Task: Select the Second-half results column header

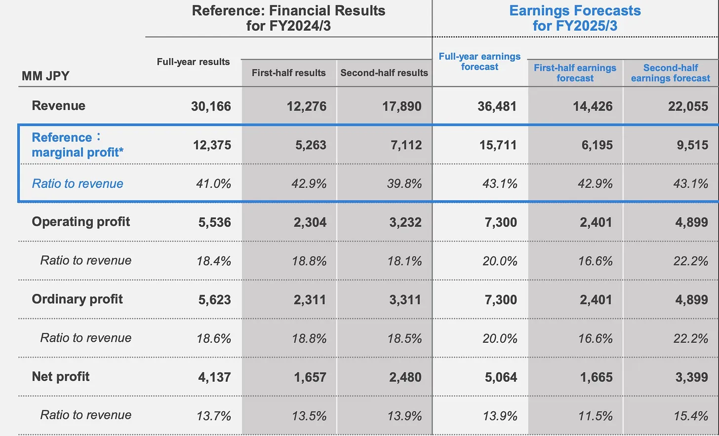Action: [384, 73]
